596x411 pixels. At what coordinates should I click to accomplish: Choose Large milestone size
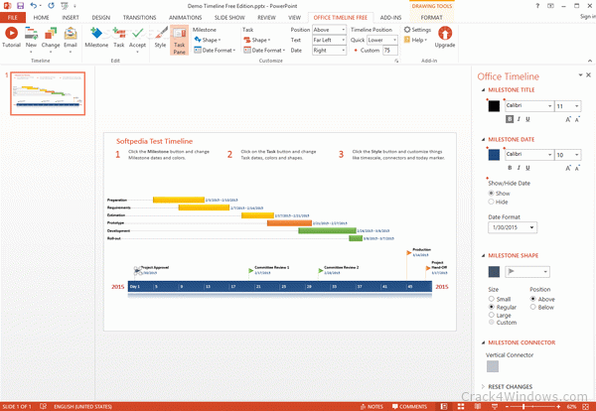(x=492, y=315)
